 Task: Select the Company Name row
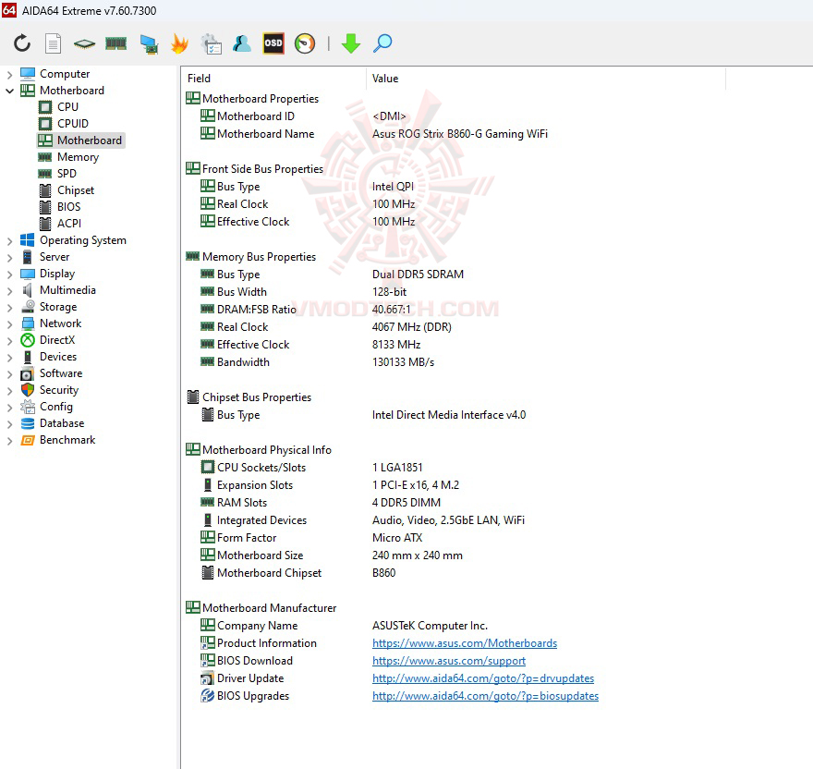[x=345, y=625]
